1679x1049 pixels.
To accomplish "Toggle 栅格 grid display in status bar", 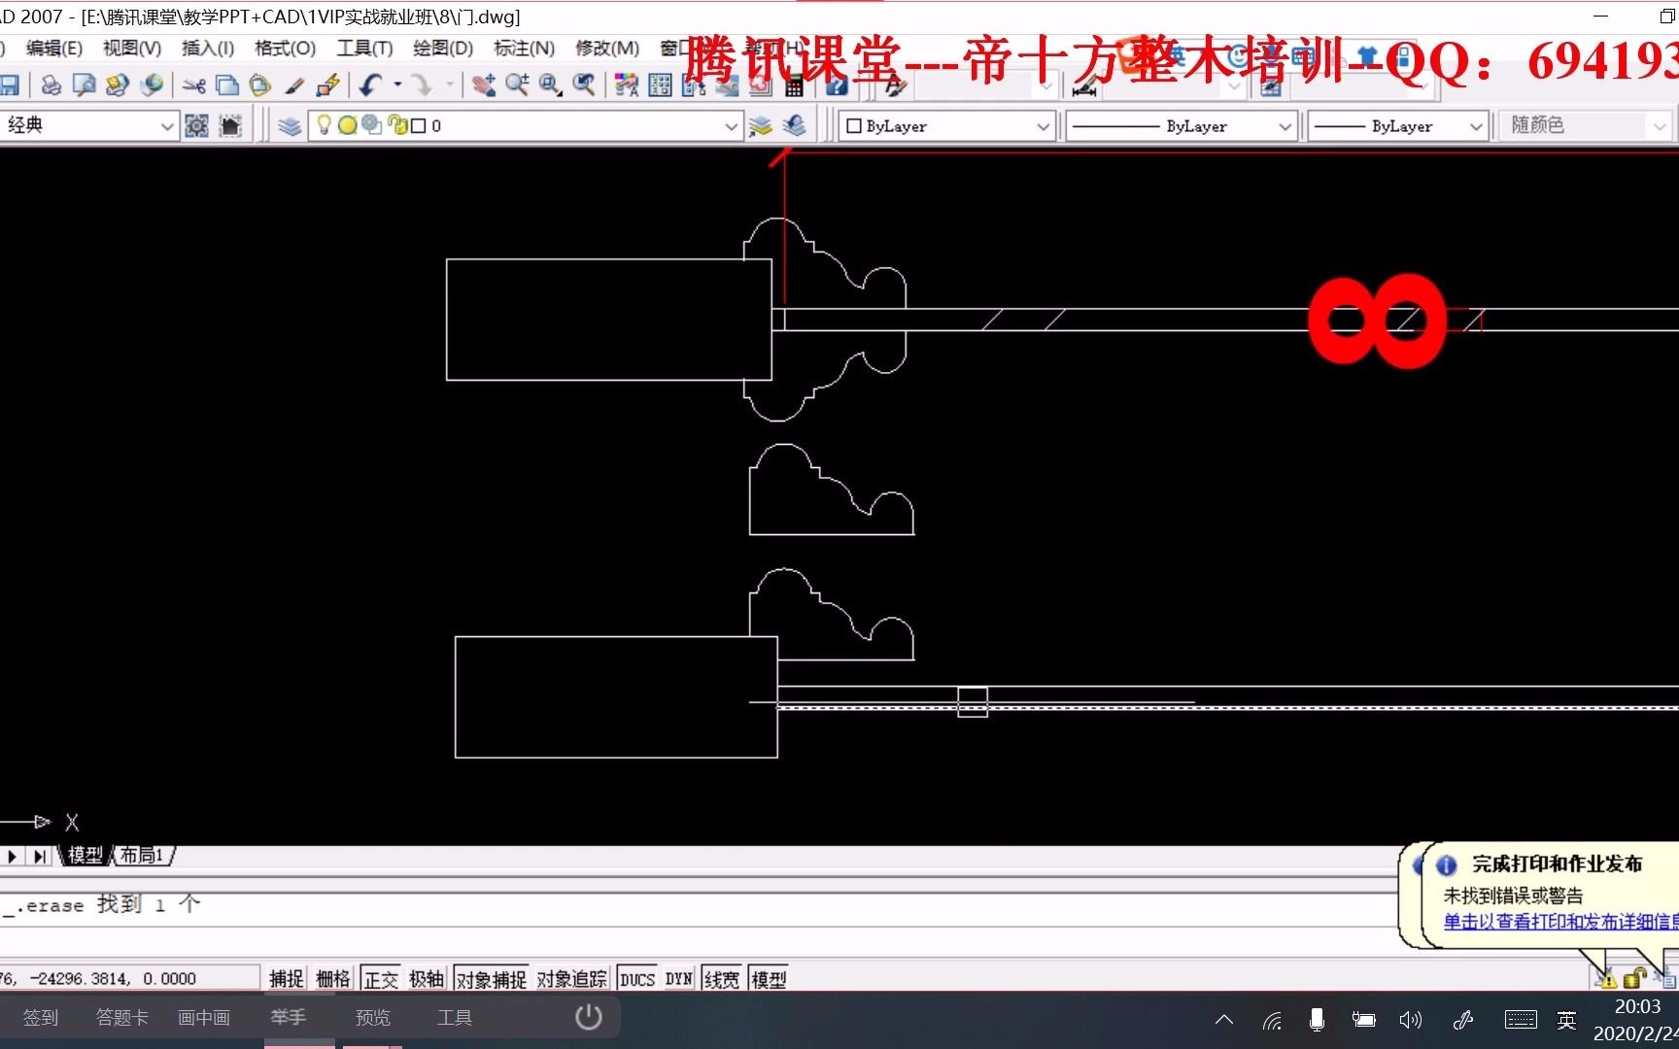I will pos(332,978).
